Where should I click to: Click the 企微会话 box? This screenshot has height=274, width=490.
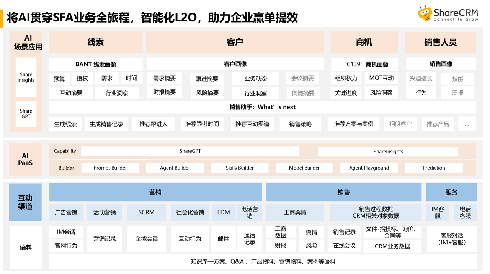pos(147,239)
